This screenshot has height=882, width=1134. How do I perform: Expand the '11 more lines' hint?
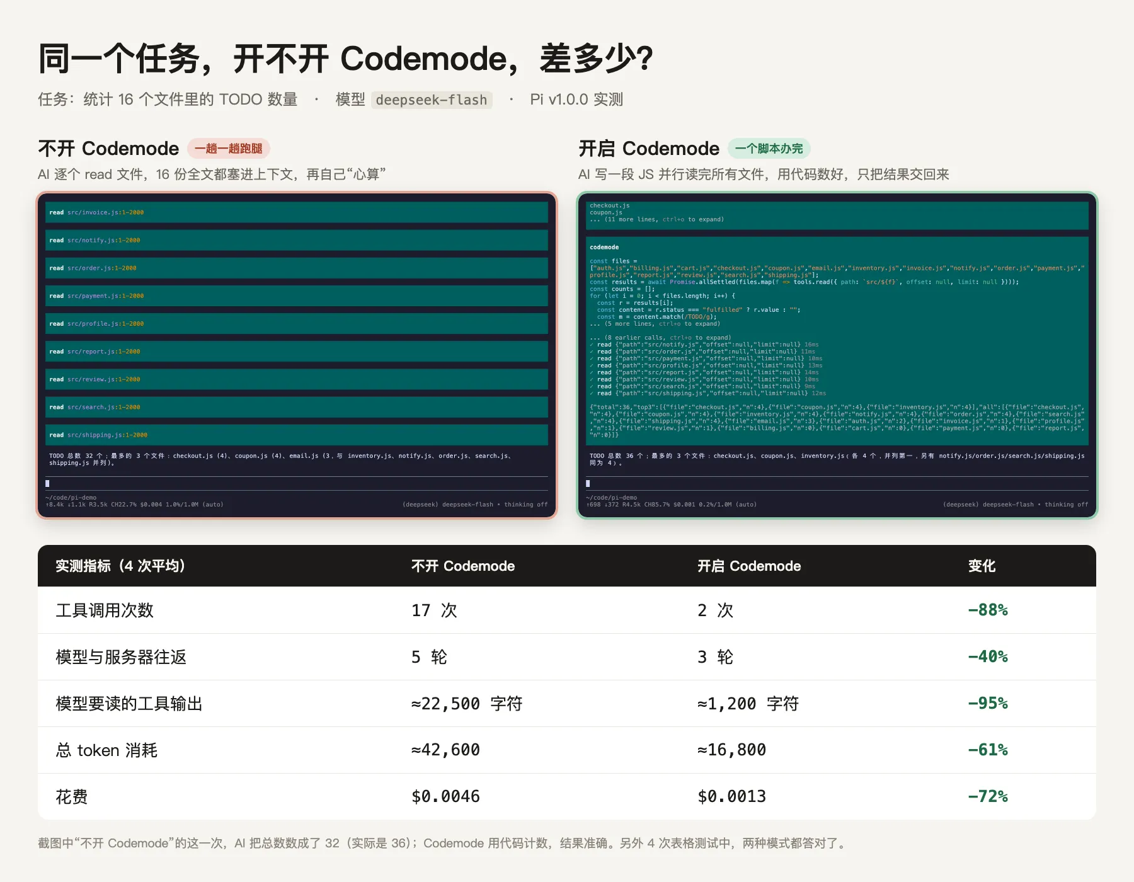657,219
